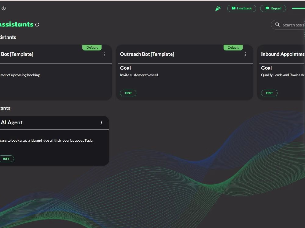Open three-dot menu on Outreach Bot [Template] card
Image resolution: width=305 pixels, height=228 pixels.
point(245,54)
